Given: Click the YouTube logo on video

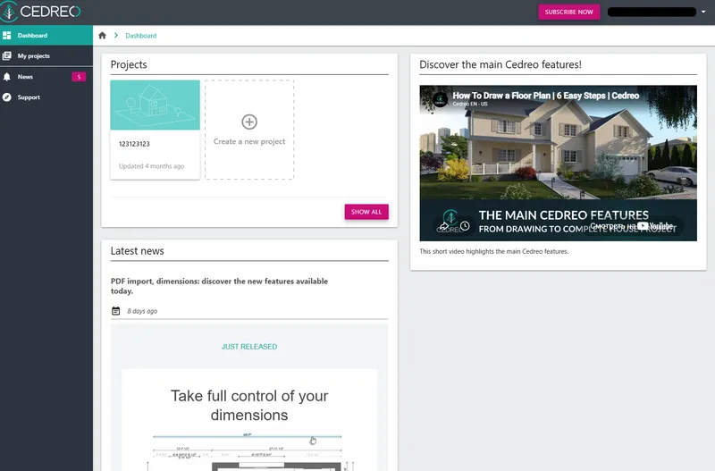Looking at the screenshot, I should [x=656, y=226].
